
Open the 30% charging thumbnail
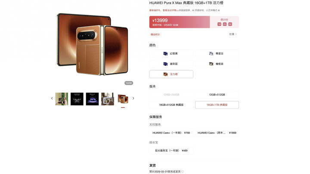92,99
